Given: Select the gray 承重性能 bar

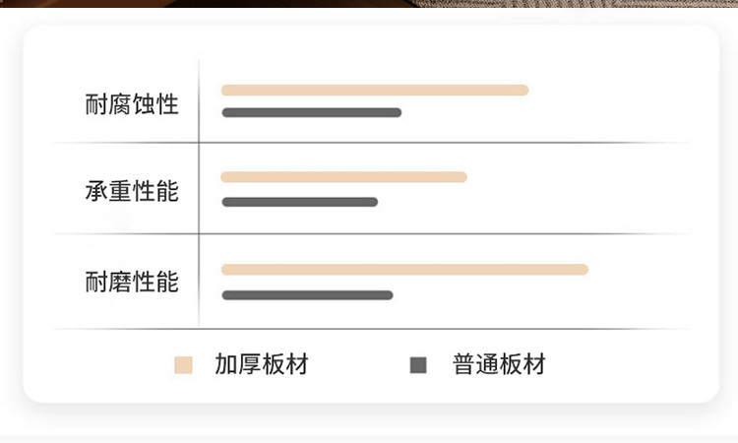Looking at the screenshot, I should [299, 203].
